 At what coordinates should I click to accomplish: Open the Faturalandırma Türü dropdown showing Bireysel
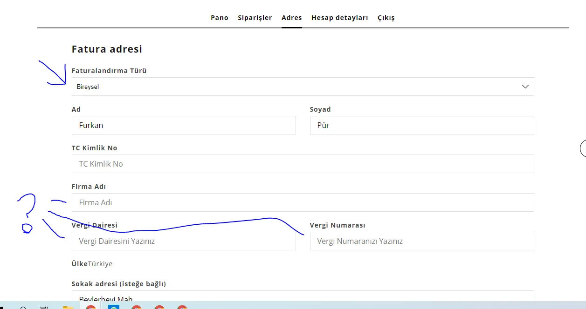[303, 87]
